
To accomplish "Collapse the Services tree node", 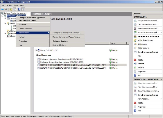I will pyautogui.click(x=5, y=18).
